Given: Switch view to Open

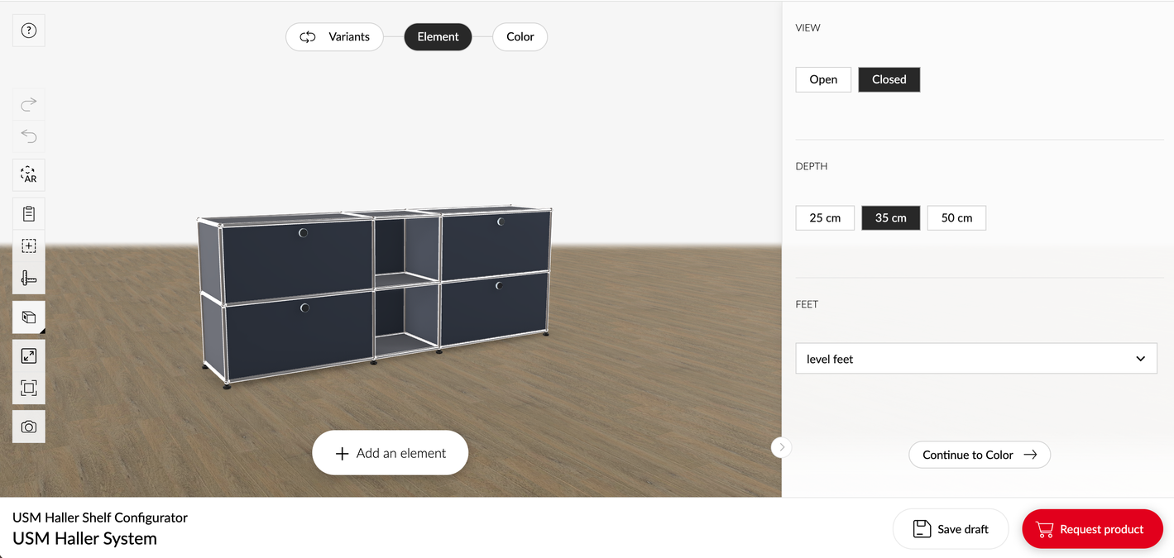Looking at the screenshot, I should pos(822,79).
